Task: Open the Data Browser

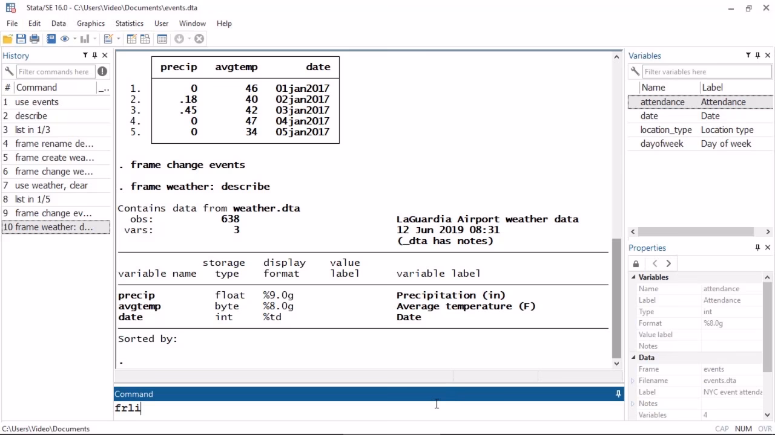Action: [145, 39]
